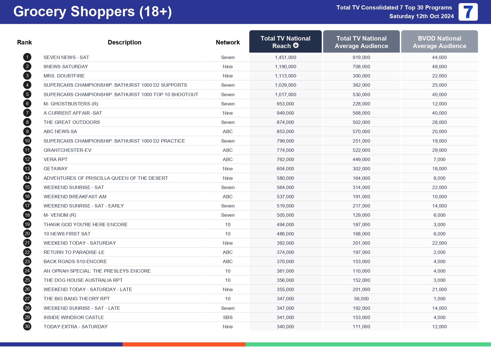This screenshot has width=491, height=347.
Task: Click the Description column heading
Action: pos(124,43)
